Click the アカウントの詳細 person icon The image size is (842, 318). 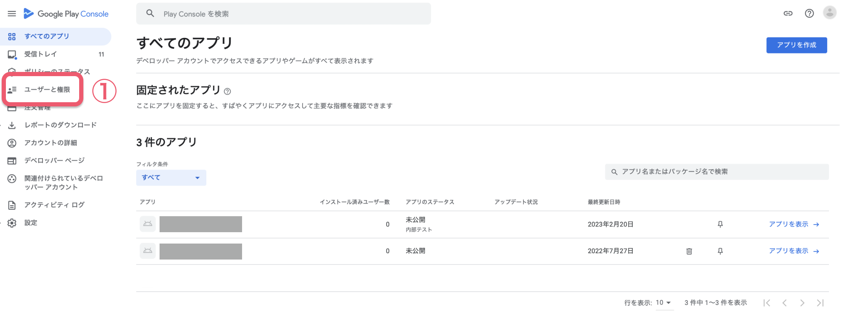[12, 143]
